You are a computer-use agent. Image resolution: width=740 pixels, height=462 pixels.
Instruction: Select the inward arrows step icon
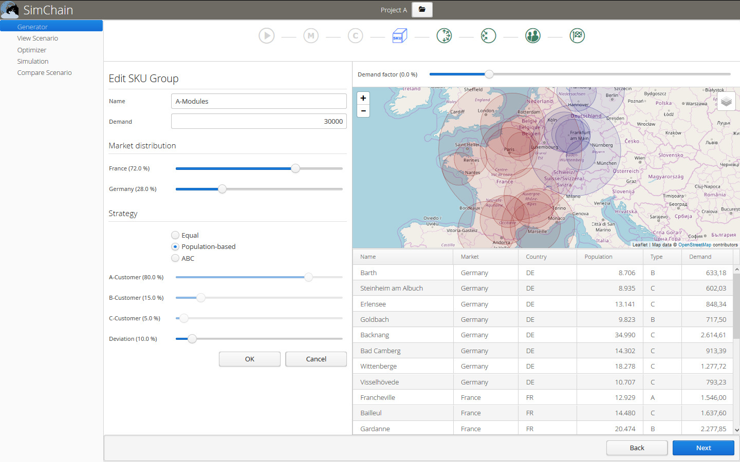coord(488,36)
